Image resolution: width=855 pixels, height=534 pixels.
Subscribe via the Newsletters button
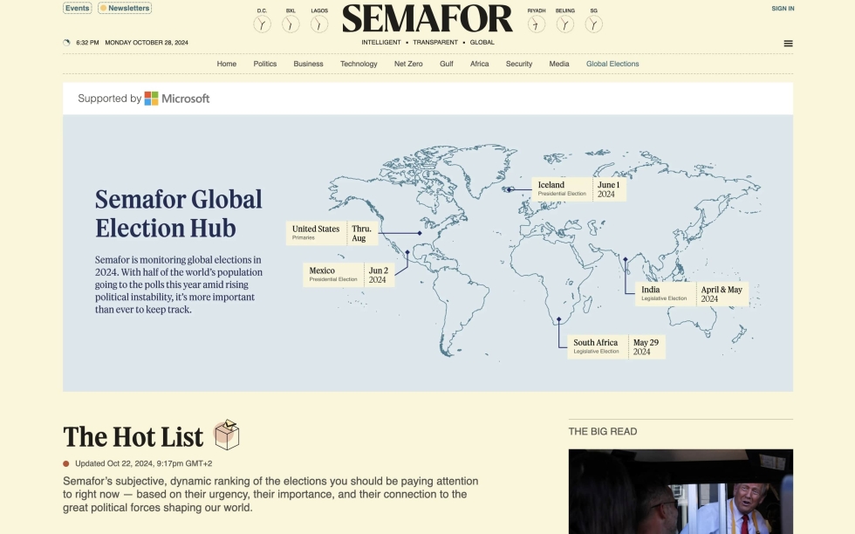(x=124, y=7)
